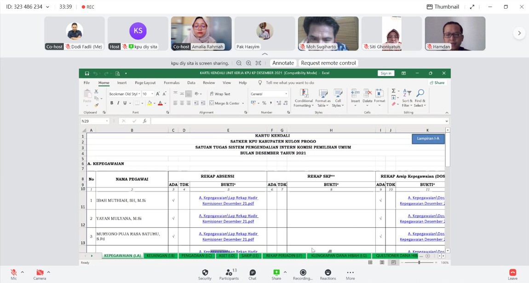Open the More options icon
Viewport: 529px width, 283px height.
point(350,272)
